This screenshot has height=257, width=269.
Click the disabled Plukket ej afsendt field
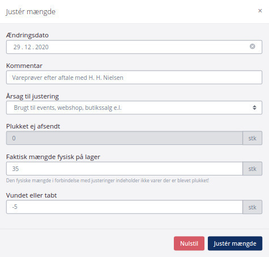pos(125,138)
